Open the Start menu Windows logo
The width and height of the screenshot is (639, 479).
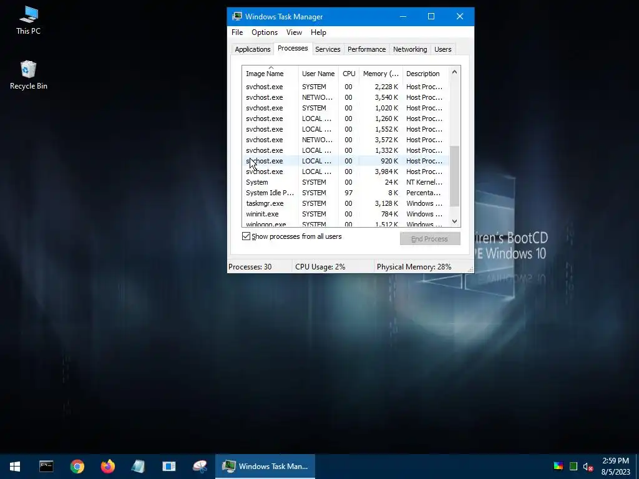coord(15,467)
